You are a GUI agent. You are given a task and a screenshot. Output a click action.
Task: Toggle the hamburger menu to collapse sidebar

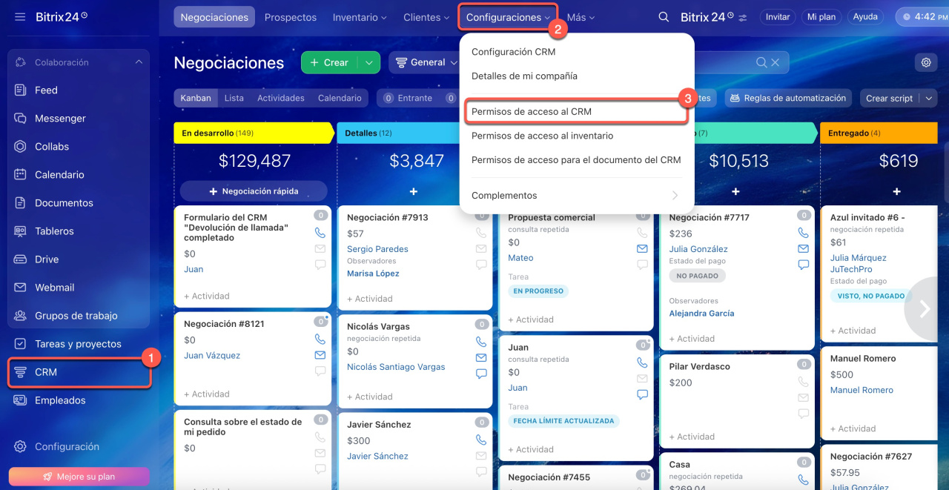point(20,16)
